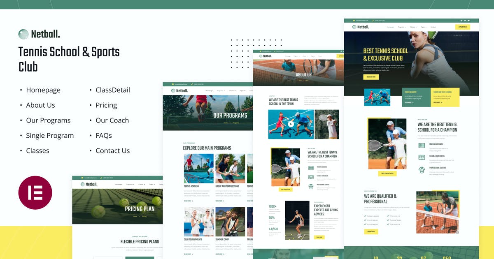Image resolution: width=494 pixels, height=259 pixels.
Task: Click the Tennis Academy program photo
Action: [199, 169]
